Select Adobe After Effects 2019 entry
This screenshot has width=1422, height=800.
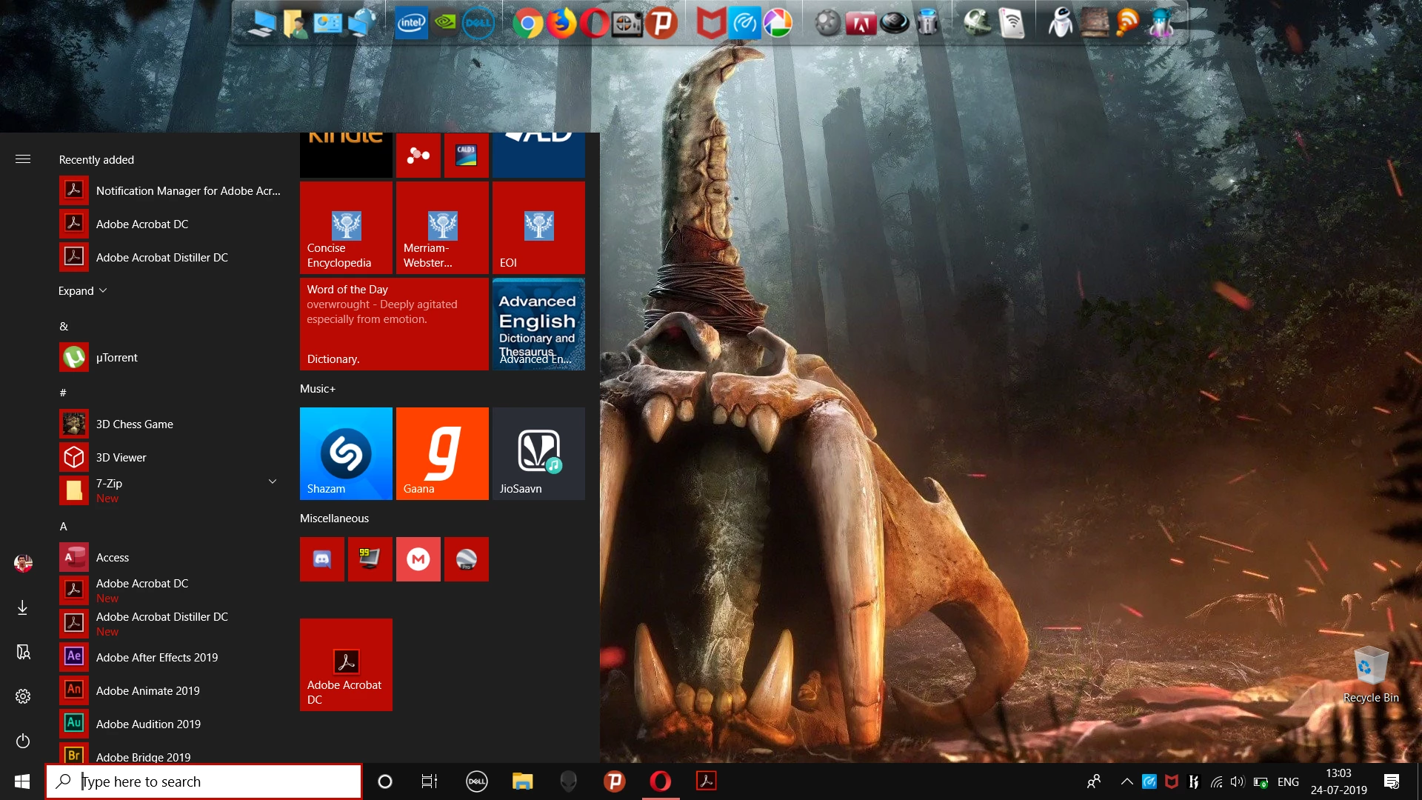[156, 657]
